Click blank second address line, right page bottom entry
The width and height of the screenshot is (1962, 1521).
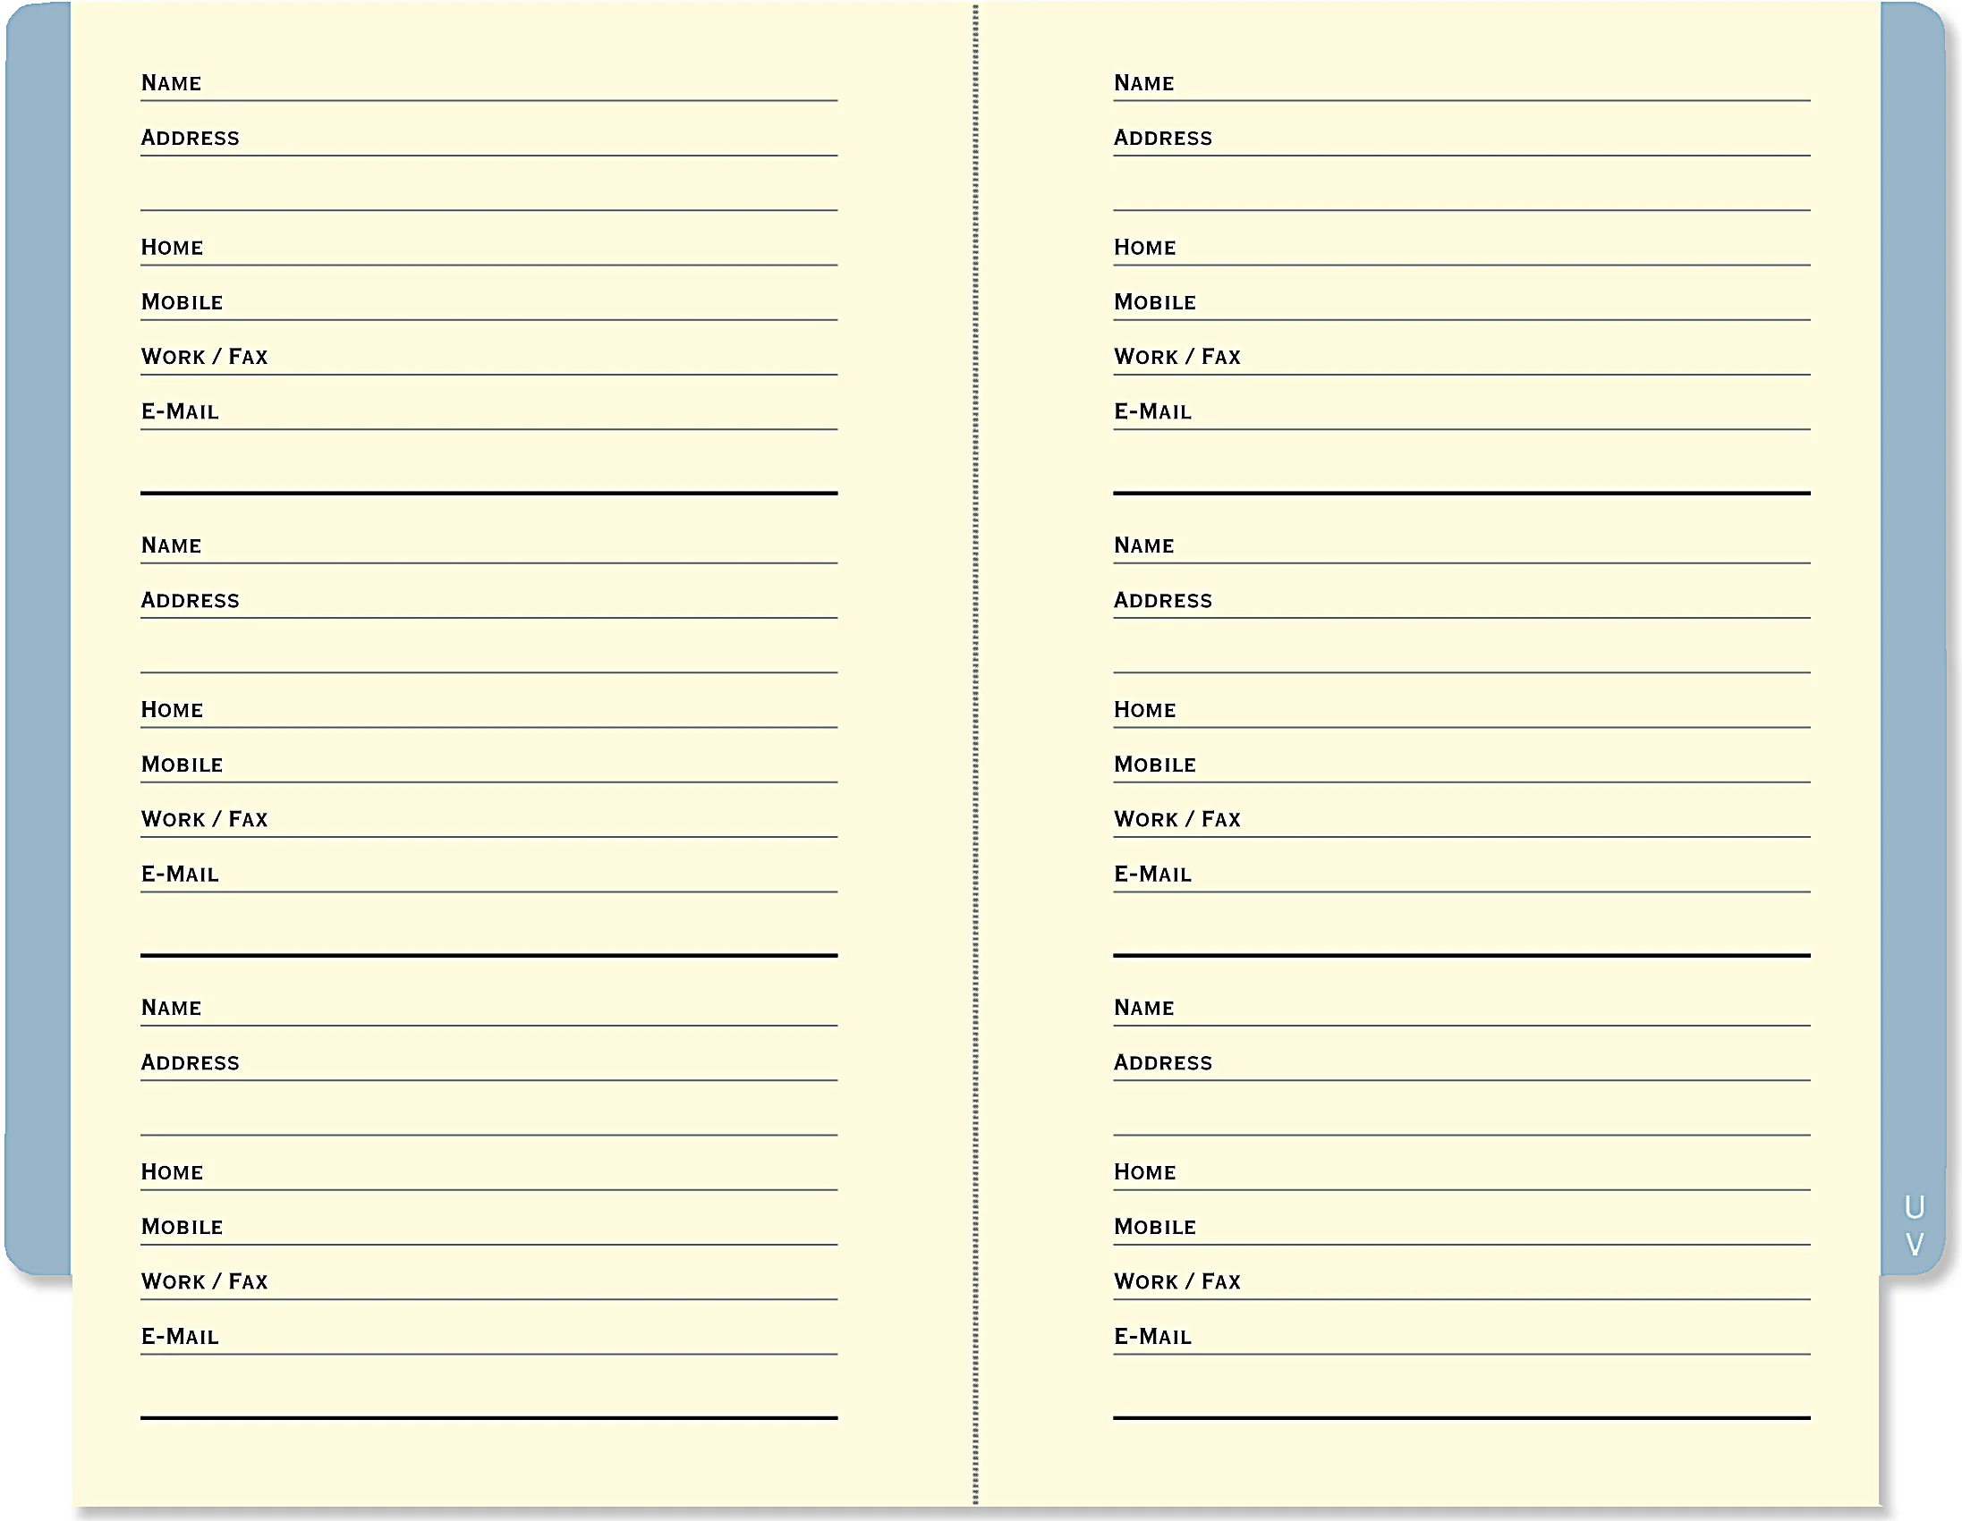1462,1117
